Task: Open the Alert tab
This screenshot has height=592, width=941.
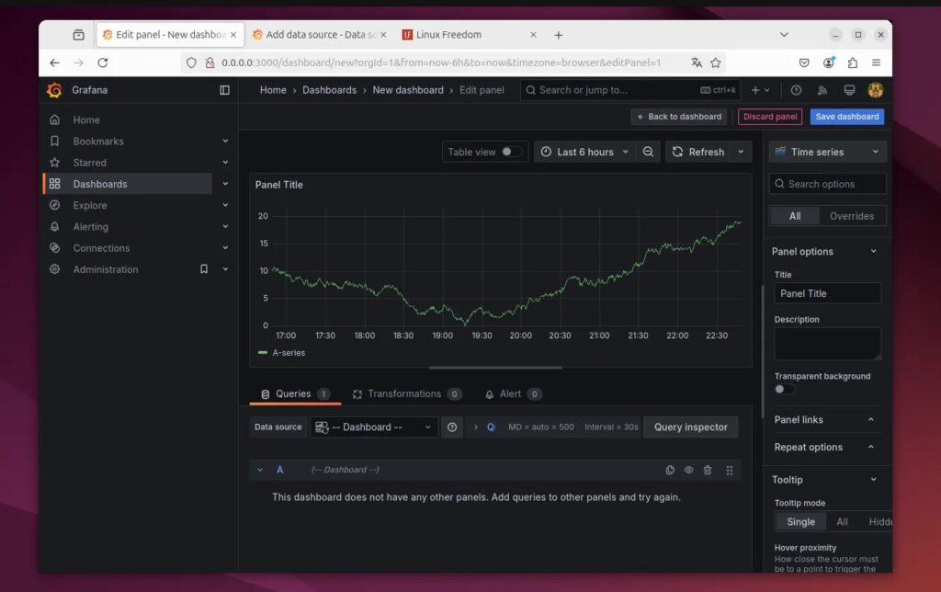Action: click(x=511, y=393)
